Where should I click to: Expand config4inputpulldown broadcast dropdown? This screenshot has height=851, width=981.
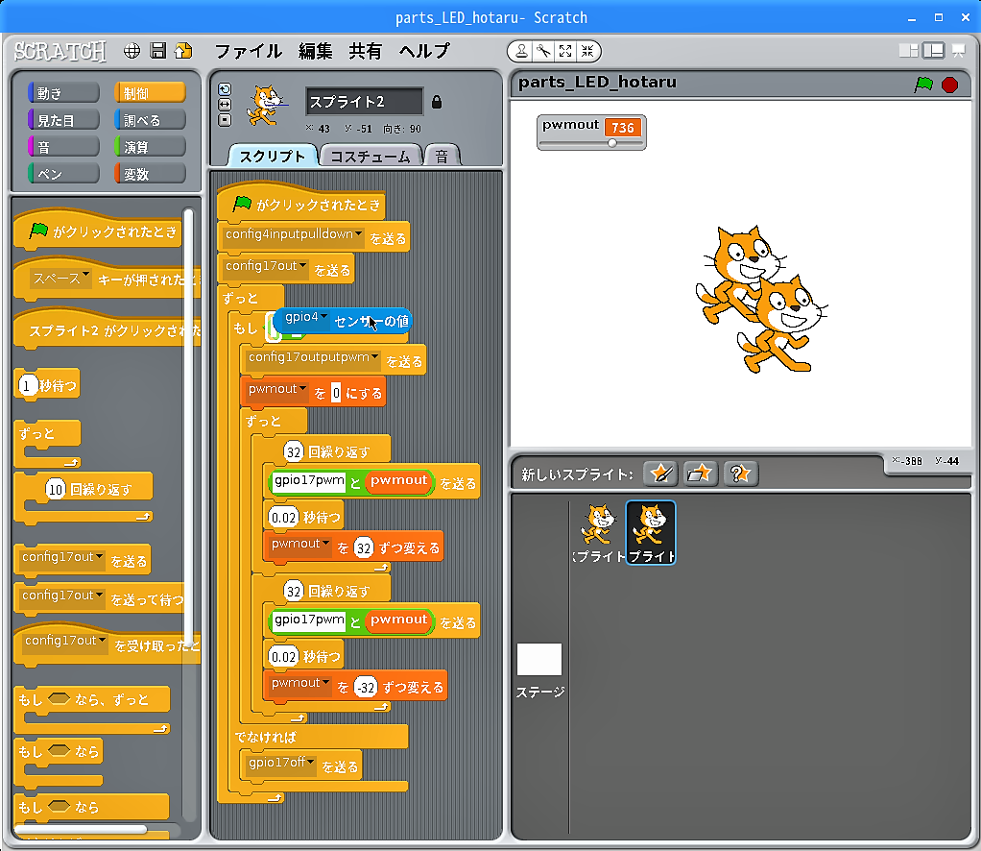[x=358, y=234]
